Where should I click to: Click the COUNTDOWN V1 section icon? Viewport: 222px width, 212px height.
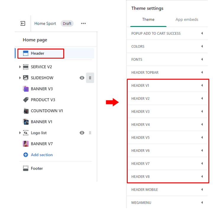point(26,111)
